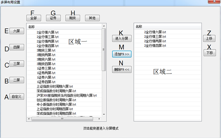Close the 多屏布局设置 dialog
The width and height of the screenshot is (221, 139).
coord(214,1)
